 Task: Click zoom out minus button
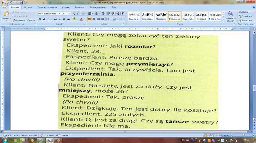point(231,135)
